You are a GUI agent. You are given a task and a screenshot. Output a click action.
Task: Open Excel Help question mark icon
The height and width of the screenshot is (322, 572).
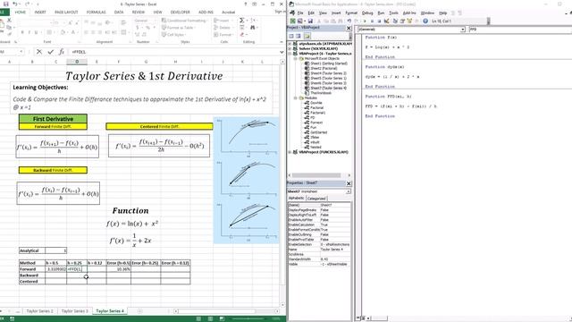pyautogui.click(x=246, y=4)
